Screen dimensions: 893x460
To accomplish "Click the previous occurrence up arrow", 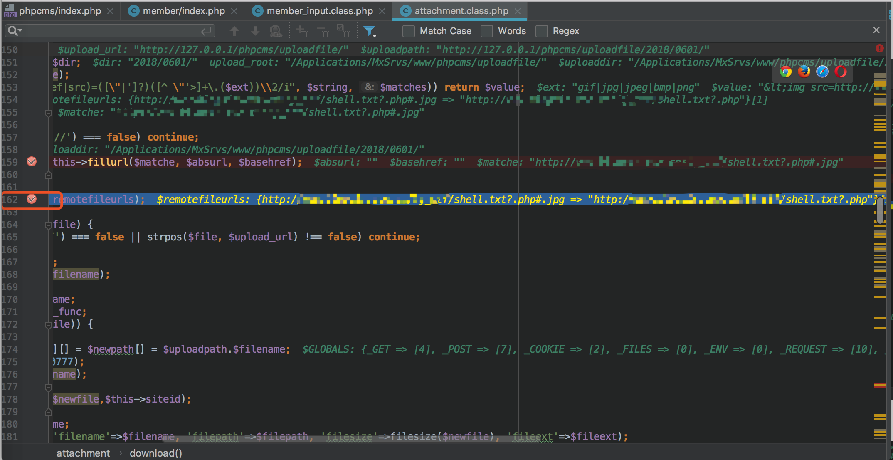I will coord(234,31).
